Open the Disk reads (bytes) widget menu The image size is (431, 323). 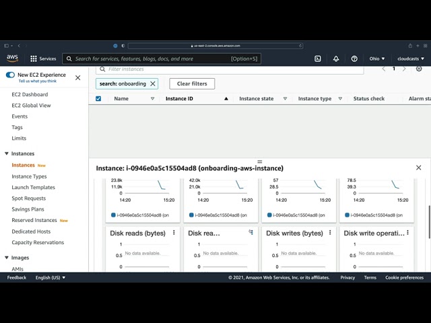click(x=174, y=233)
